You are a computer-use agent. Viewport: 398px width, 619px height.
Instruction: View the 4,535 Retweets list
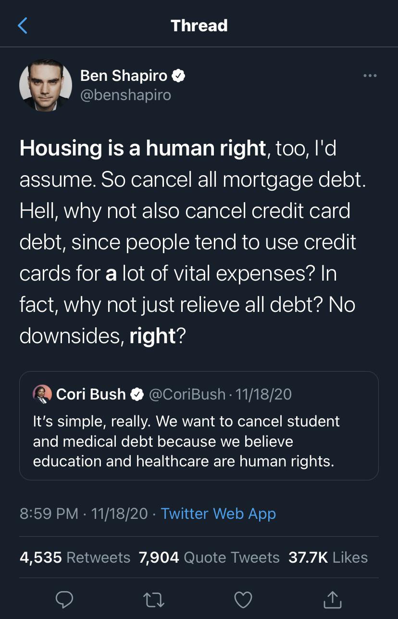coord(75,557)
